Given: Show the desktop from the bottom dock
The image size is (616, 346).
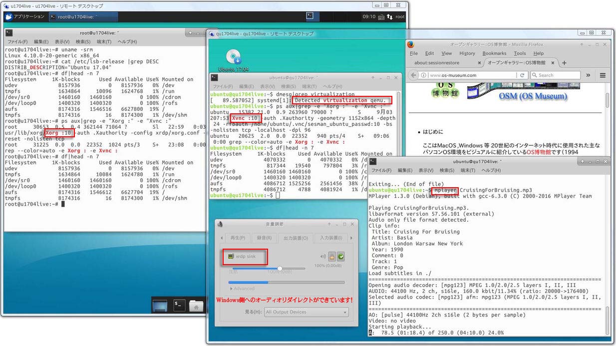Looking at the screenshot, I should click(x=160, y=306).
